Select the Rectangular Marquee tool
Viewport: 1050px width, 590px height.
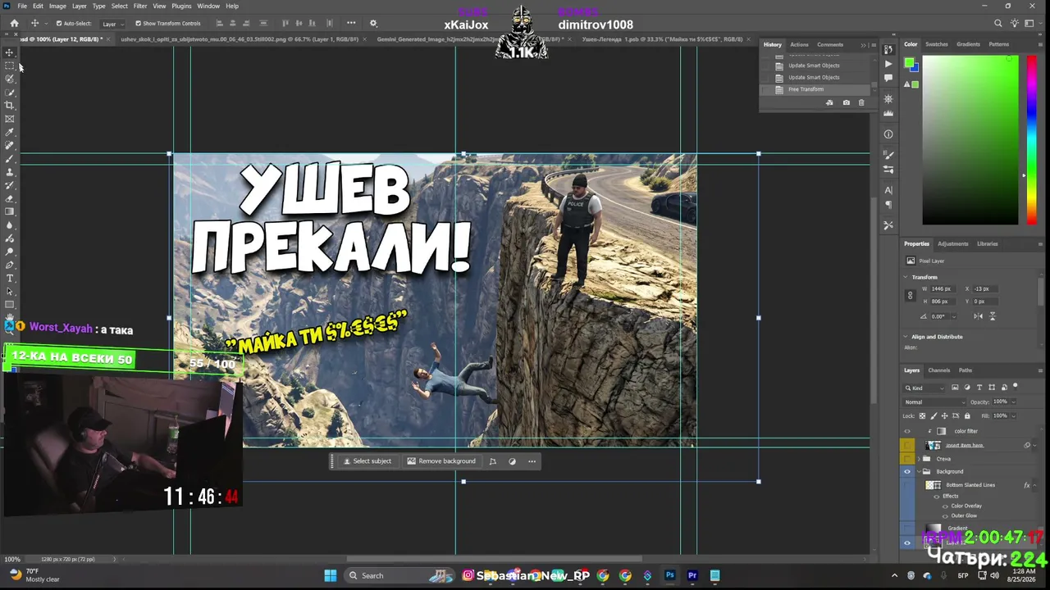tap(10, 66)
